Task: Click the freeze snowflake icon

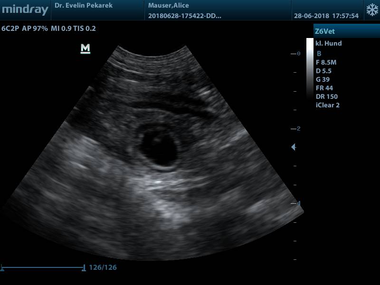Action: tap(372, 10)
